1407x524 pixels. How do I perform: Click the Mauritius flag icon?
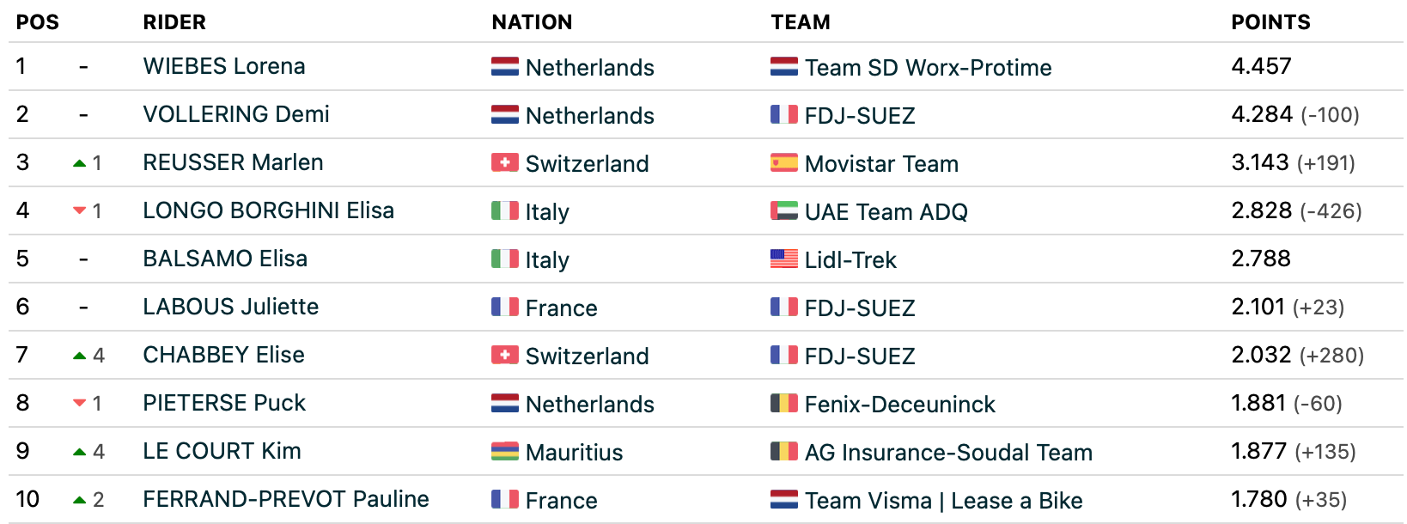(x=504, y=451)
